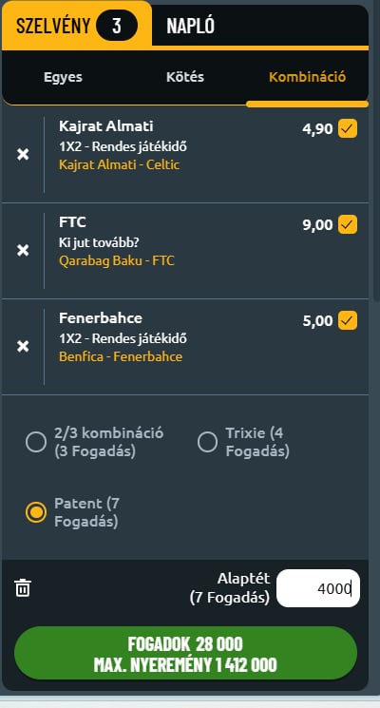Click the Alaptét stake input field
The height and width of the screenshot is (708, 380).
click(318, 588)
